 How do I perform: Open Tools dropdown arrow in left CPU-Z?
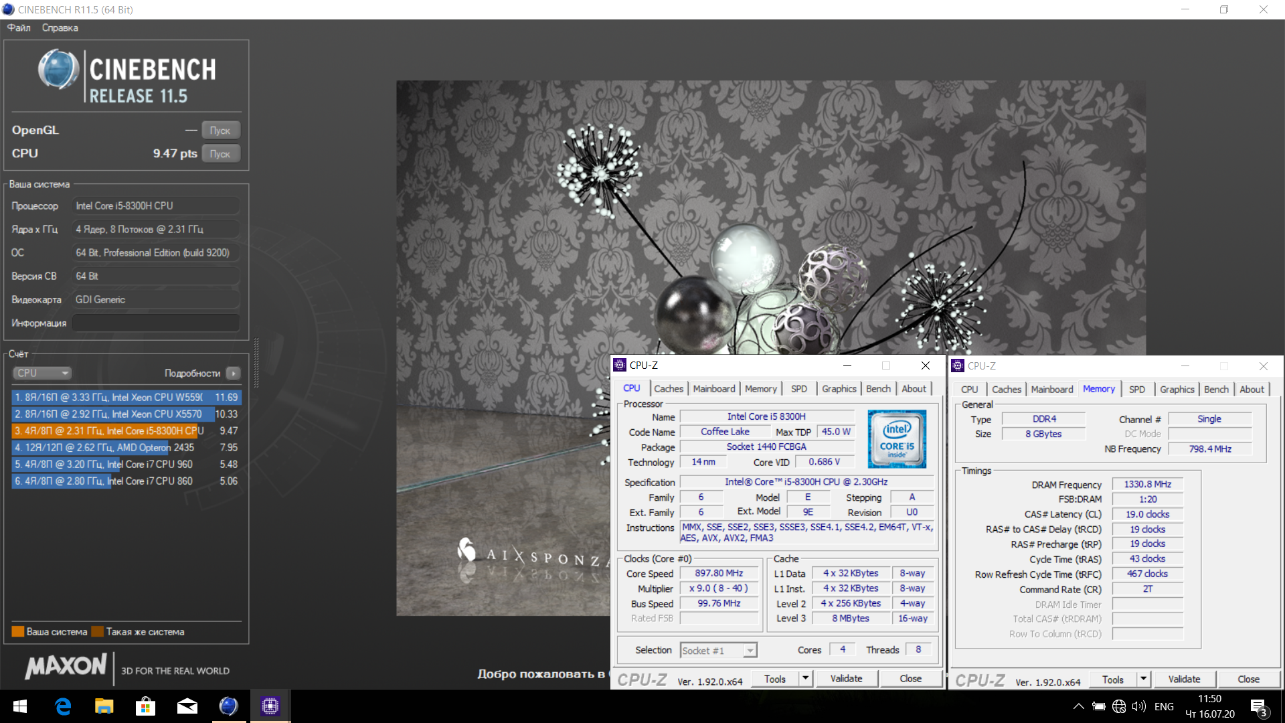coord(806,678)
